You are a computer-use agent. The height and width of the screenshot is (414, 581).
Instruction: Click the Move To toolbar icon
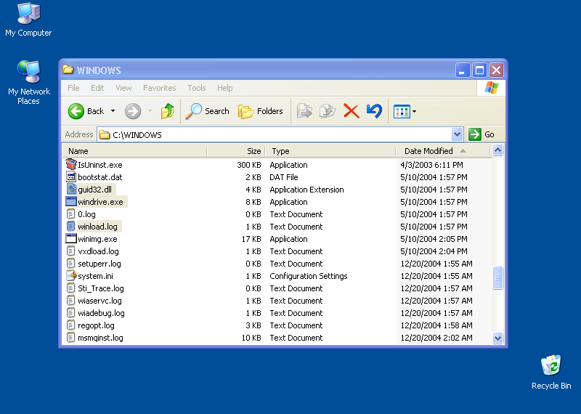tap(304, 111)
